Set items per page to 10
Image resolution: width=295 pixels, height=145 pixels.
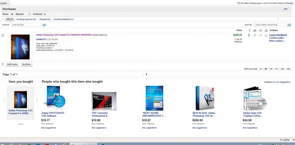tap(261, 69)
